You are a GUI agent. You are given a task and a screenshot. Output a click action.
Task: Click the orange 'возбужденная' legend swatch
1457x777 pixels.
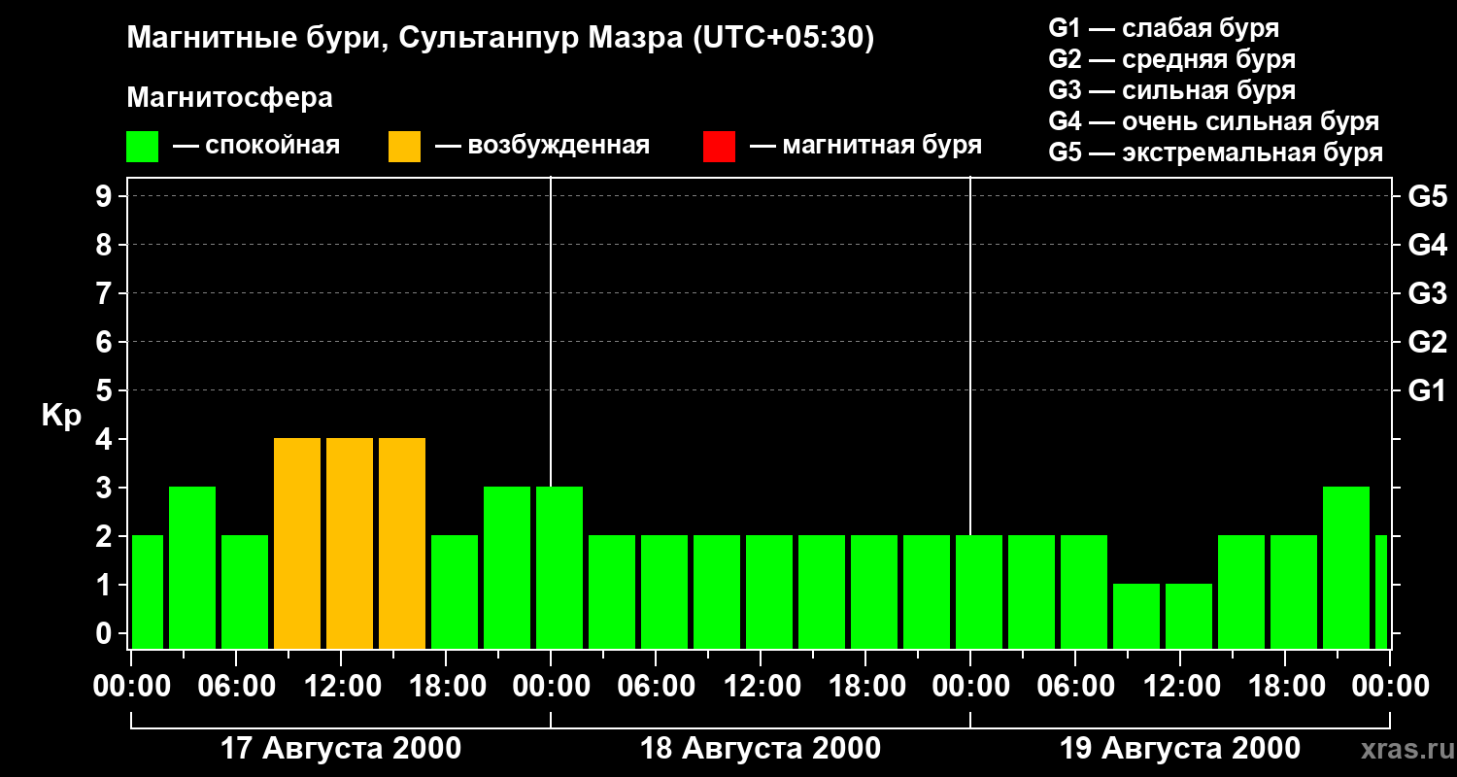[404, 147]
